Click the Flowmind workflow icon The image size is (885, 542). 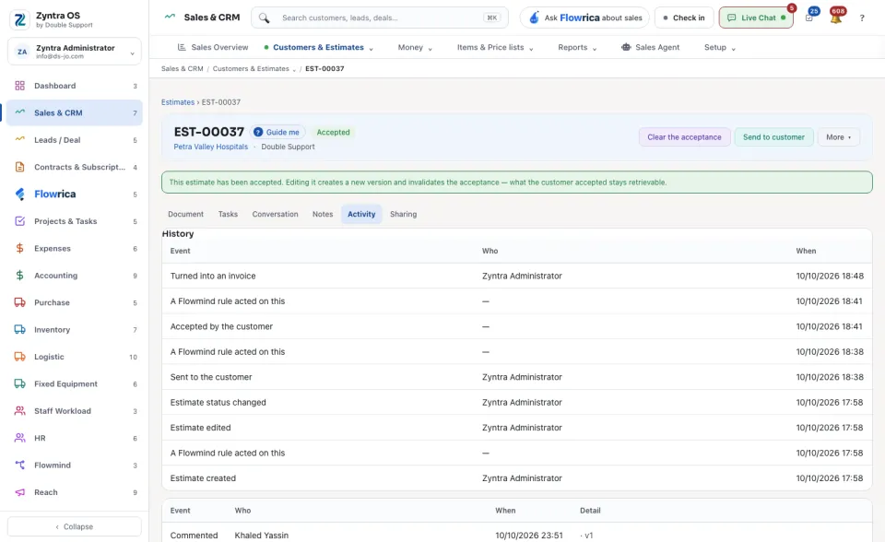[19, 465]
